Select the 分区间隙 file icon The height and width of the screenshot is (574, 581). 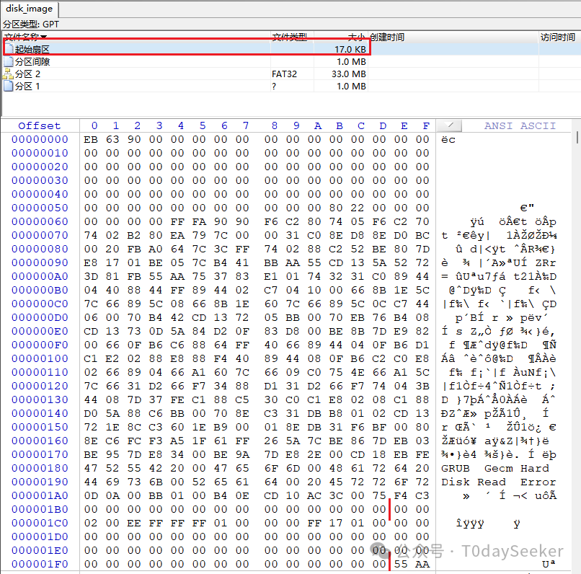(x=9, y=61)
